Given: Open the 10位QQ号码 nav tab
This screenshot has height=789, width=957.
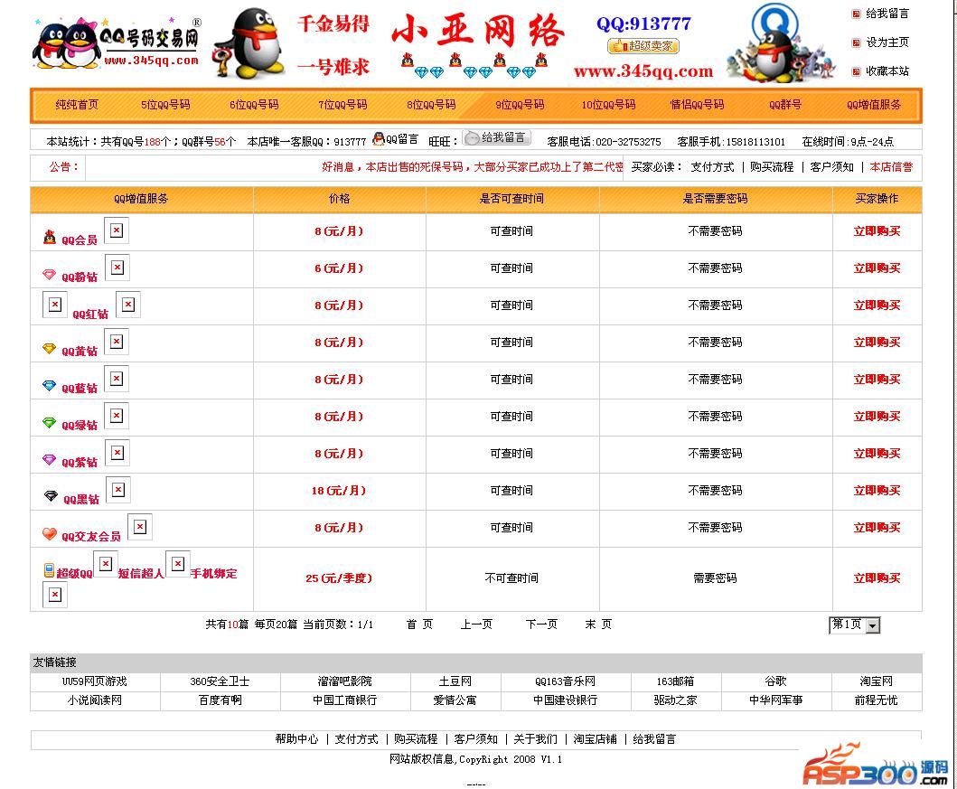Looking at the screenshot, I should pos(608,104).
